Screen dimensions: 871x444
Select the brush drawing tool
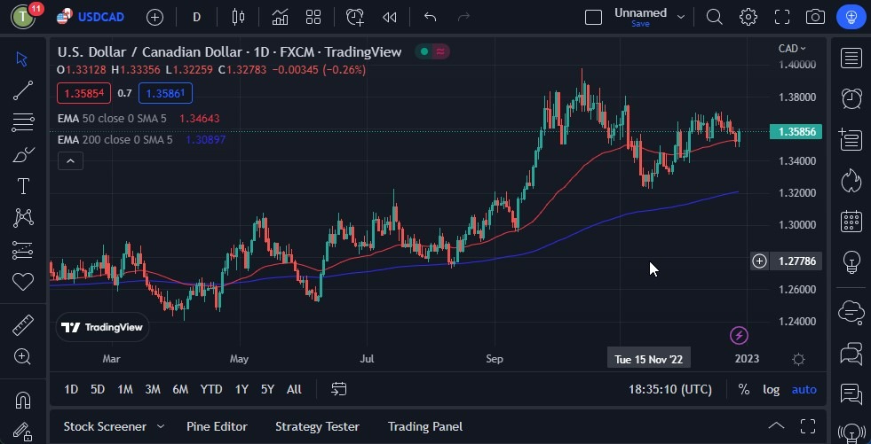tap(23, 155)
